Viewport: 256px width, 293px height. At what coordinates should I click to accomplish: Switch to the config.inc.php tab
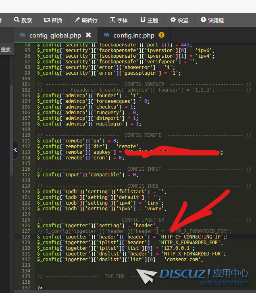pyautogui.click(x=133, y=35)
